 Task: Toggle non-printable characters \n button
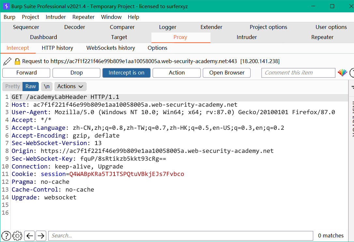pyautogui.click(x=47, y=86)
